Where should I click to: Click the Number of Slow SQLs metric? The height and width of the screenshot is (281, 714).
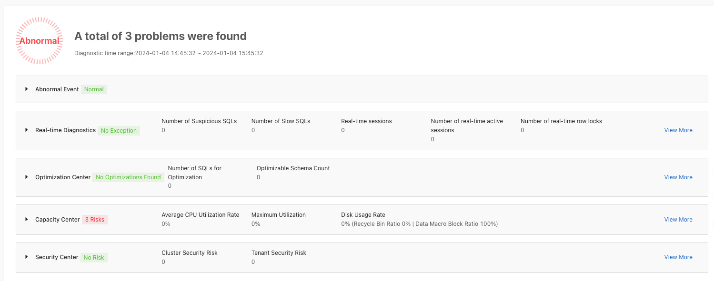281,121
